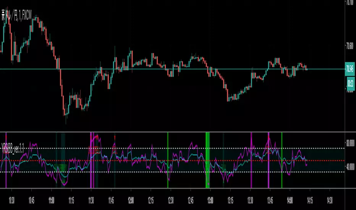Click the 12:30 time axis label
Image resolution: width=356 pixels, height=210 pixels.
pos(171,200)
